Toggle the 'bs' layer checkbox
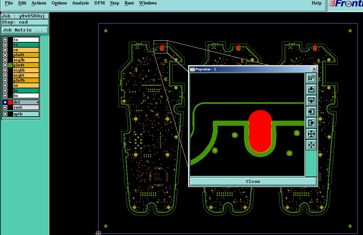 point(5,91)
